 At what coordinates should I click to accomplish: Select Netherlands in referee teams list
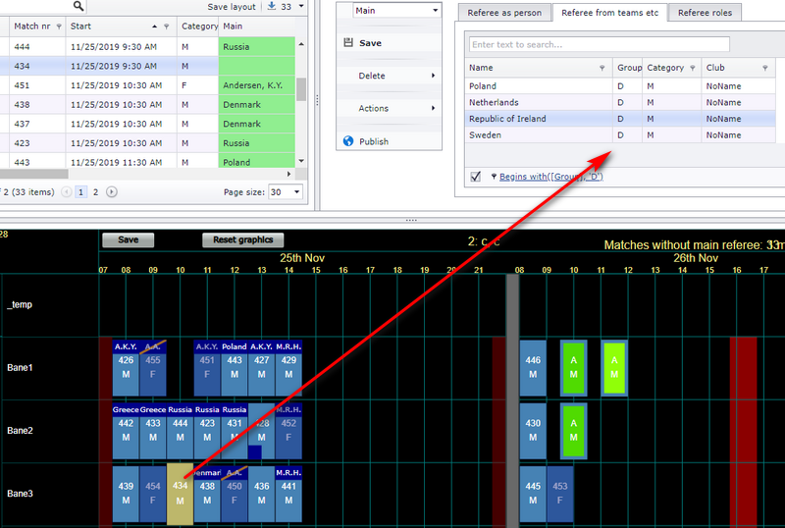click(620, 102)
